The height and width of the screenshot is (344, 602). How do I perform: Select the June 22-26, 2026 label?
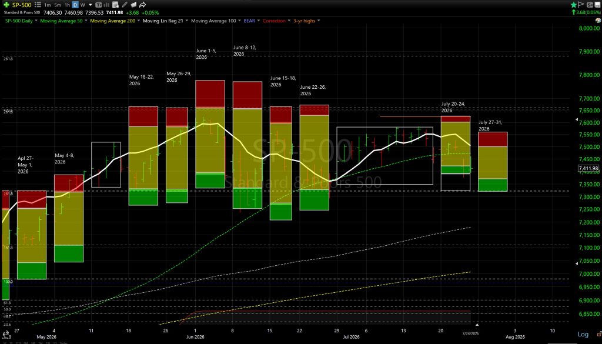(313, 90)
